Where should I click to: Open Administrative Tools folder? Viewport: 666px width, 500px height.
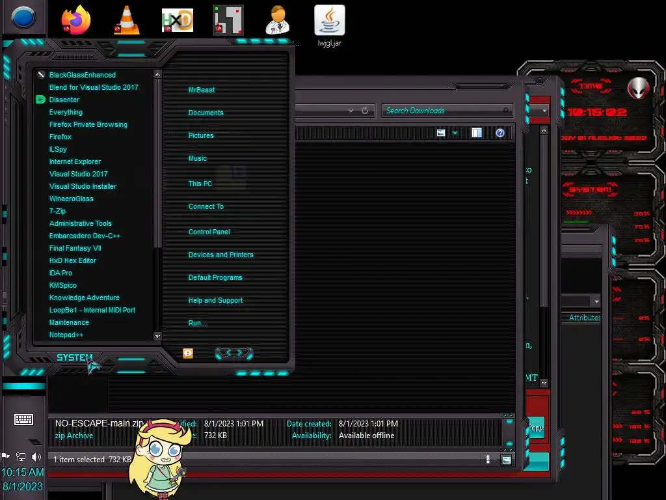point(80,223)
